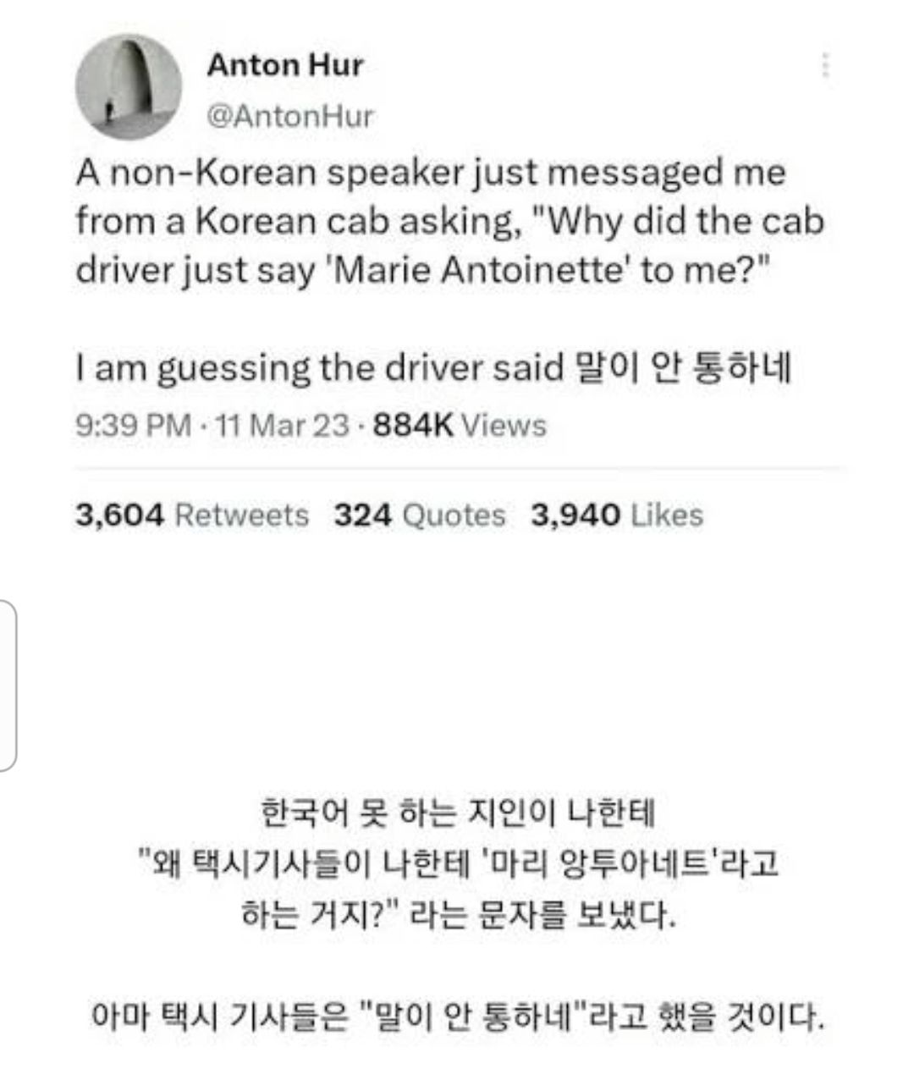914x1091 pixels.
Task: Tap the side panel handle on left edge
Action: coord(8,685)
